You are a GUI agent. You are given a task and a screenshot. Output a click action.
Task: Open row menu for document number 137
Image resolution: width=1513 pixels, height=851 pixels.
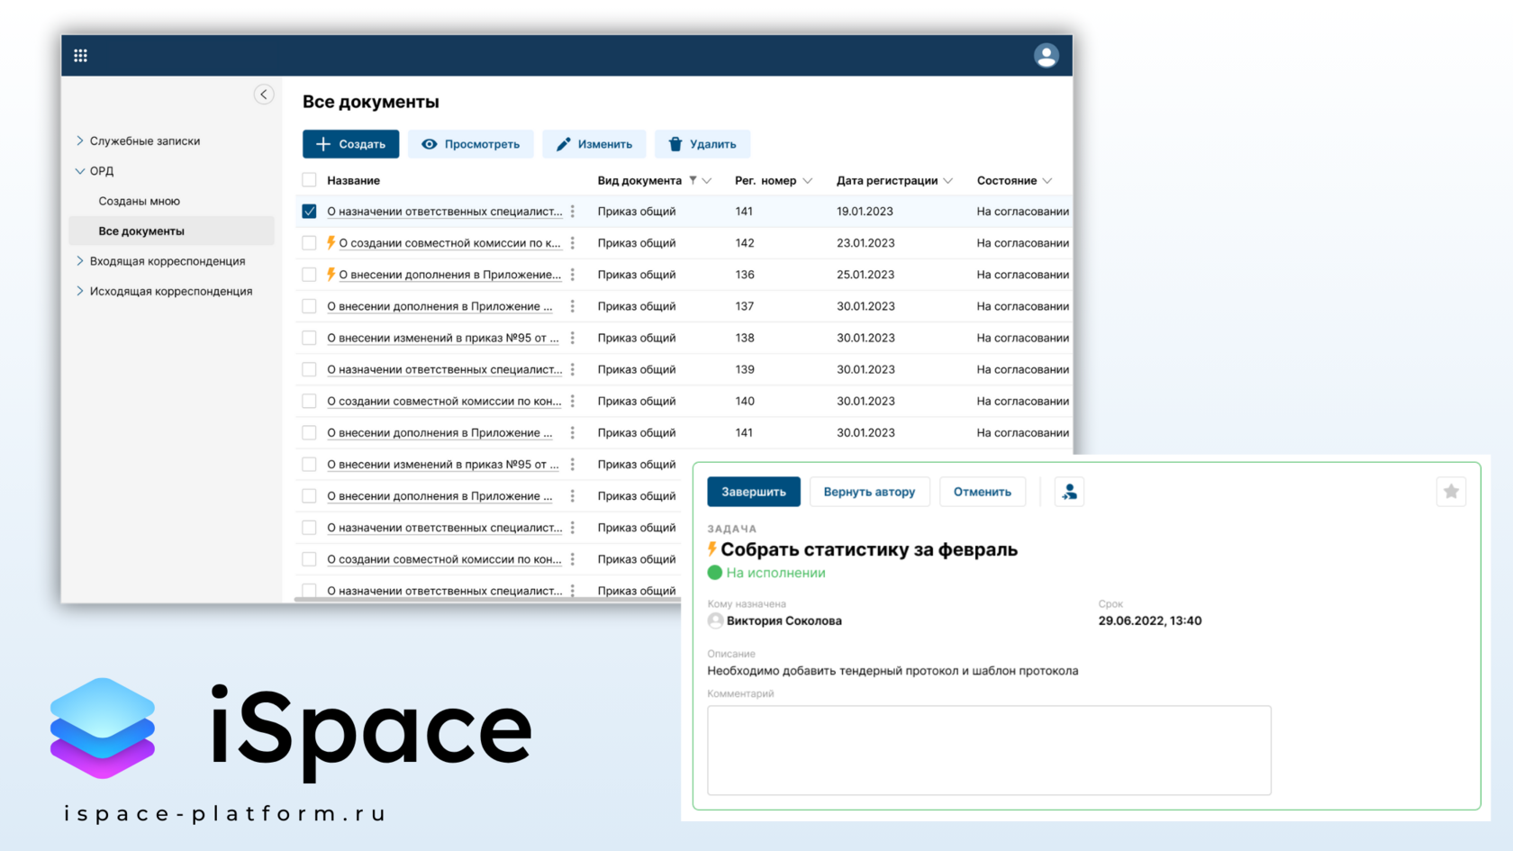[x=573, y=306]
